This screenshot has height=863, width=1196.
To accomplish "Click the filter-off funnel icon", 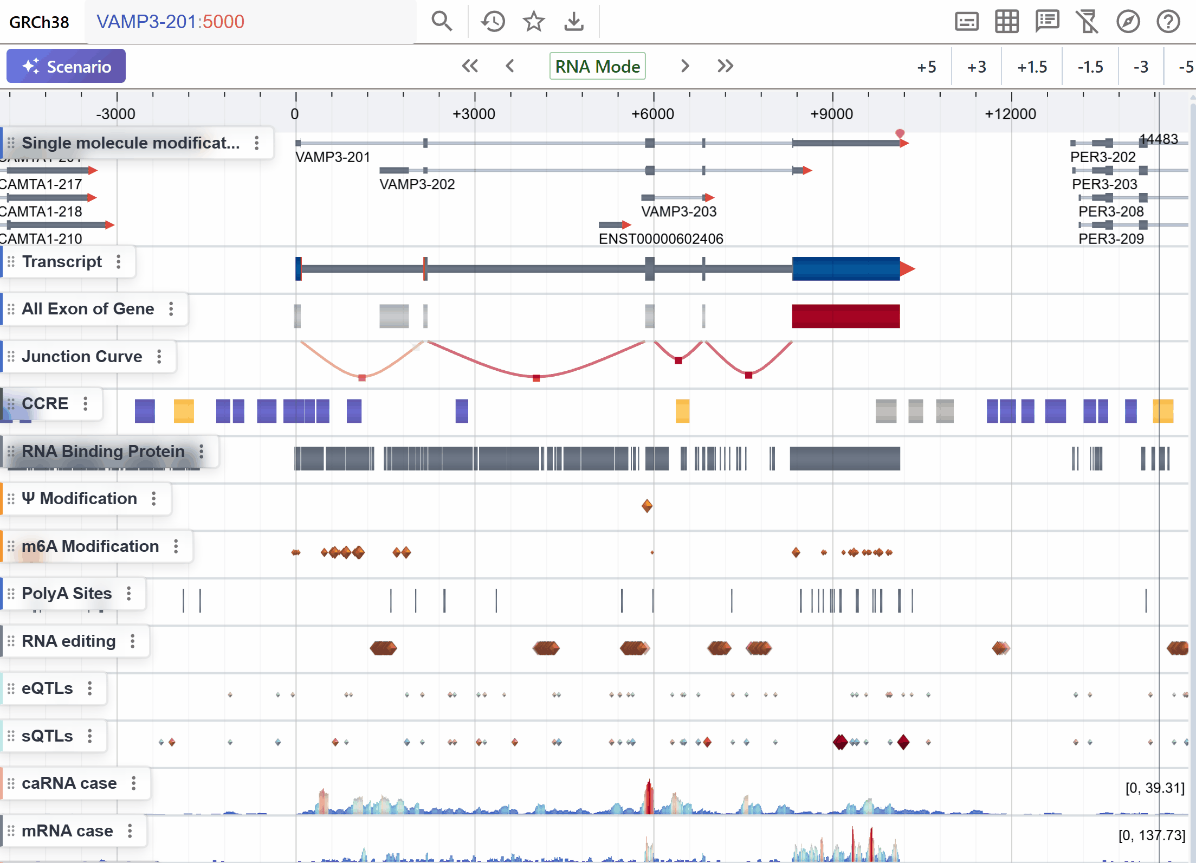I will coord(1087,22).
